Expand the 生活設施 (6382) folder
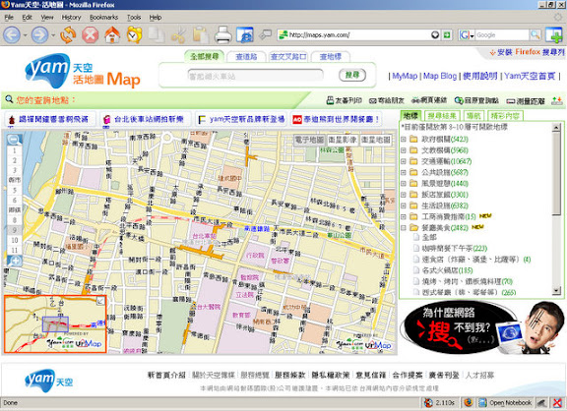Viewport: 567px width, 411px height. (404, 205)
